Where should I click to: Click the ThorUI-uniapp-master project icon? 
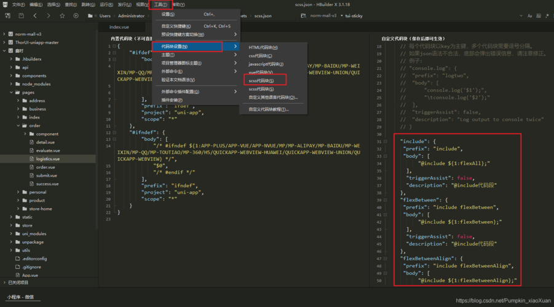coord(10,42)
